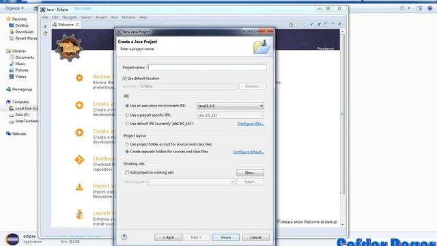Close the Welcome tab via its X
437x246 pixels.
click(x=77, y=25)
